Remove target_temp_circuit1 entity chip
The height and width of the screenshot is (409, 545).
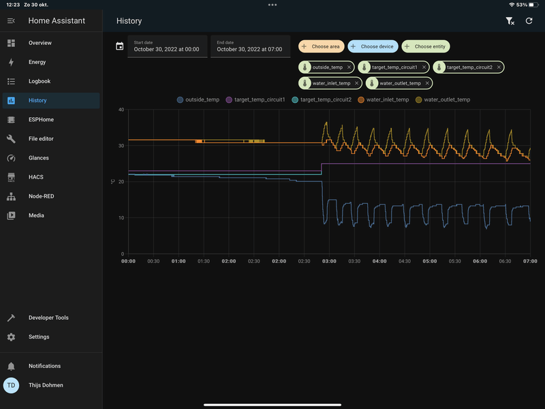pos(424,67)
